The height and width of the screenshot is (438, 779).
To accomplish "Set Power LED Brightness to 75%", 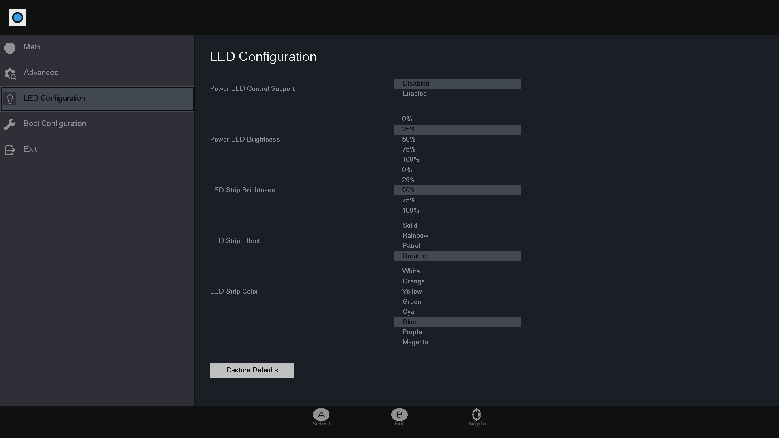I will tap(457, 150).
